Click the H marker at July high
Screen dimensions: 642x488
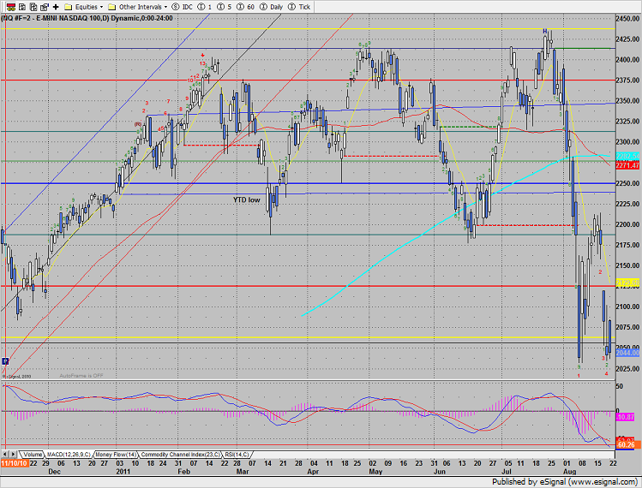pos(545,31)
